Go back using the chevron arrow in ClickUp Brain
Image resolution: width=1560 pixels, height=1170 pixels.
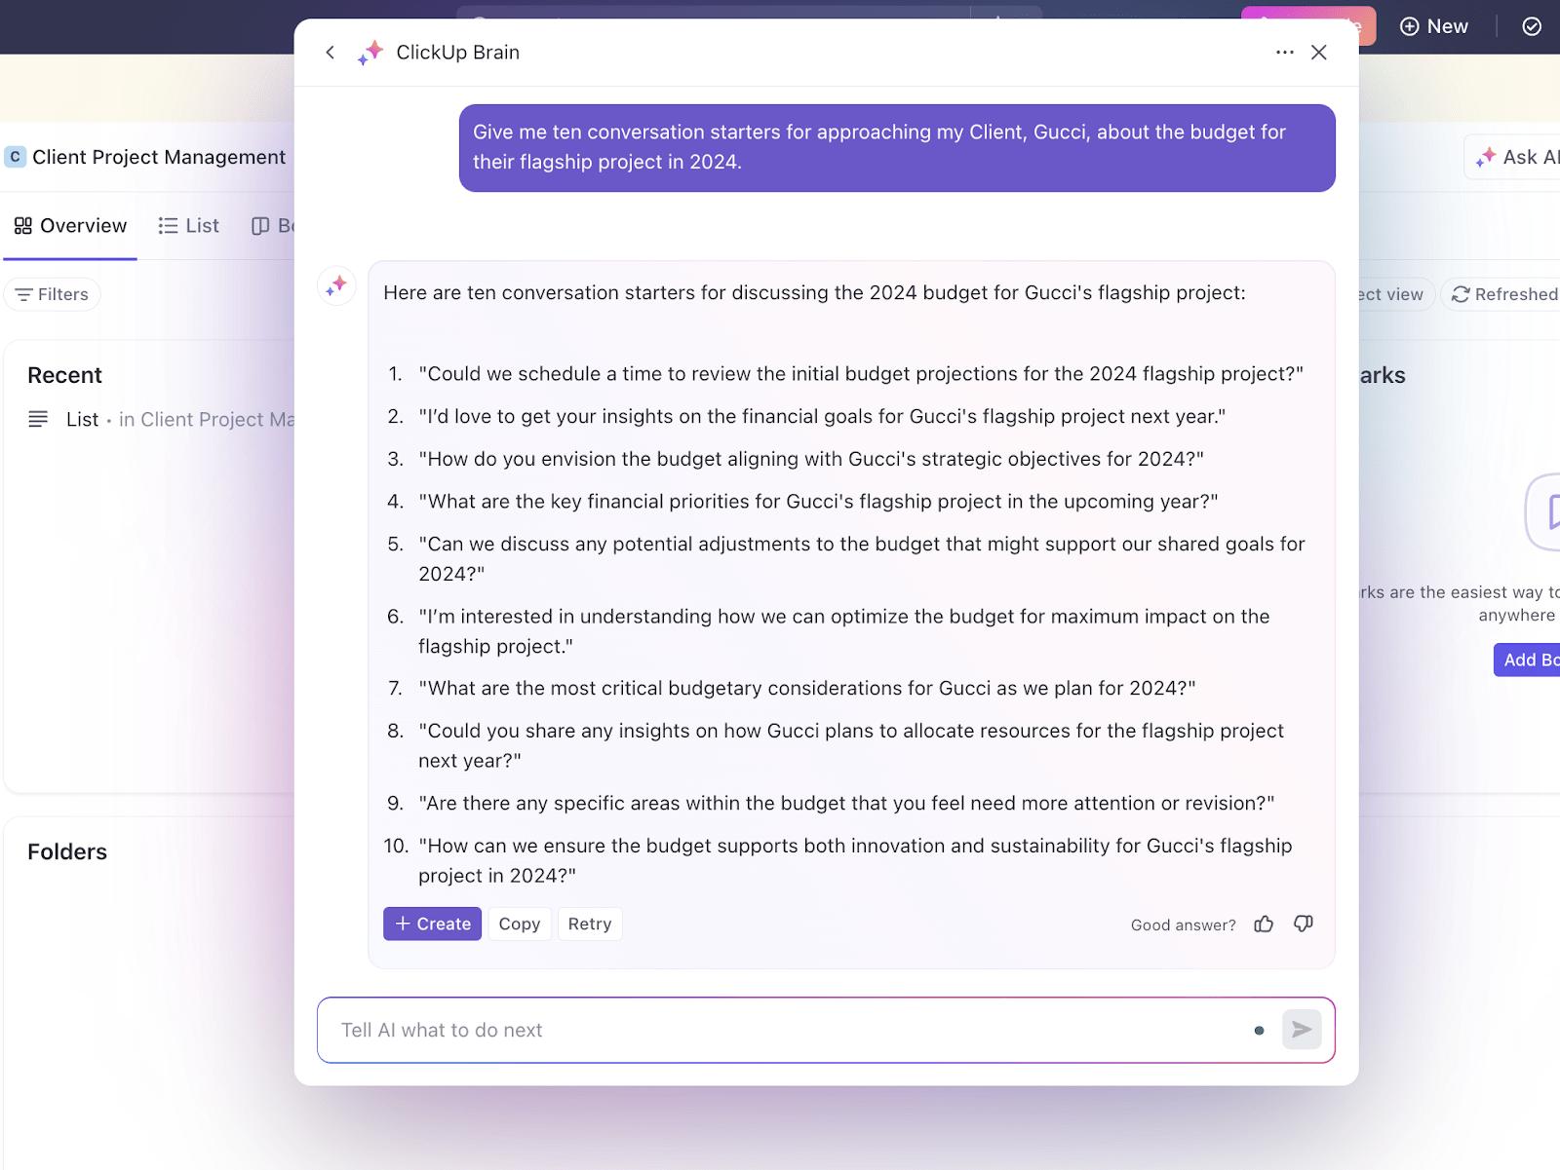pos(331,53)
